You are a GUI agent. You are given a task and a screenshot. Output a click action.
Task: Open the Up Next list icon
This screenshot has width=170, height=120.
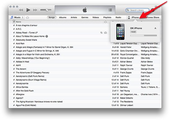point(110,10)
